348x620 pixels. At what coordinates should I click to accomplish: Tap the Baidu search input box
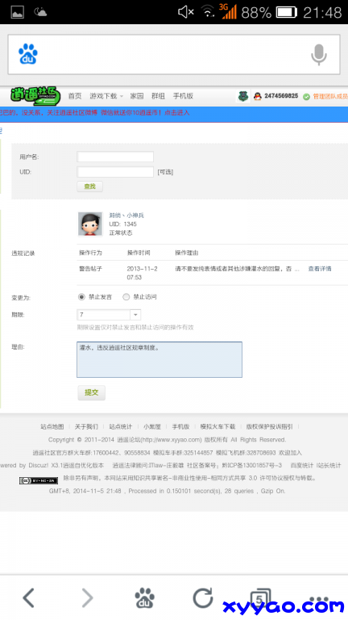click(x=174, y=55)
